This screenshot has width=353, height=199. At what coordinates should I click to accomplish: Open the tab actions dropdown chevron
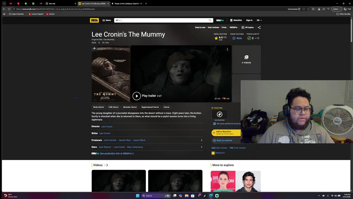(x=4, y=4)
